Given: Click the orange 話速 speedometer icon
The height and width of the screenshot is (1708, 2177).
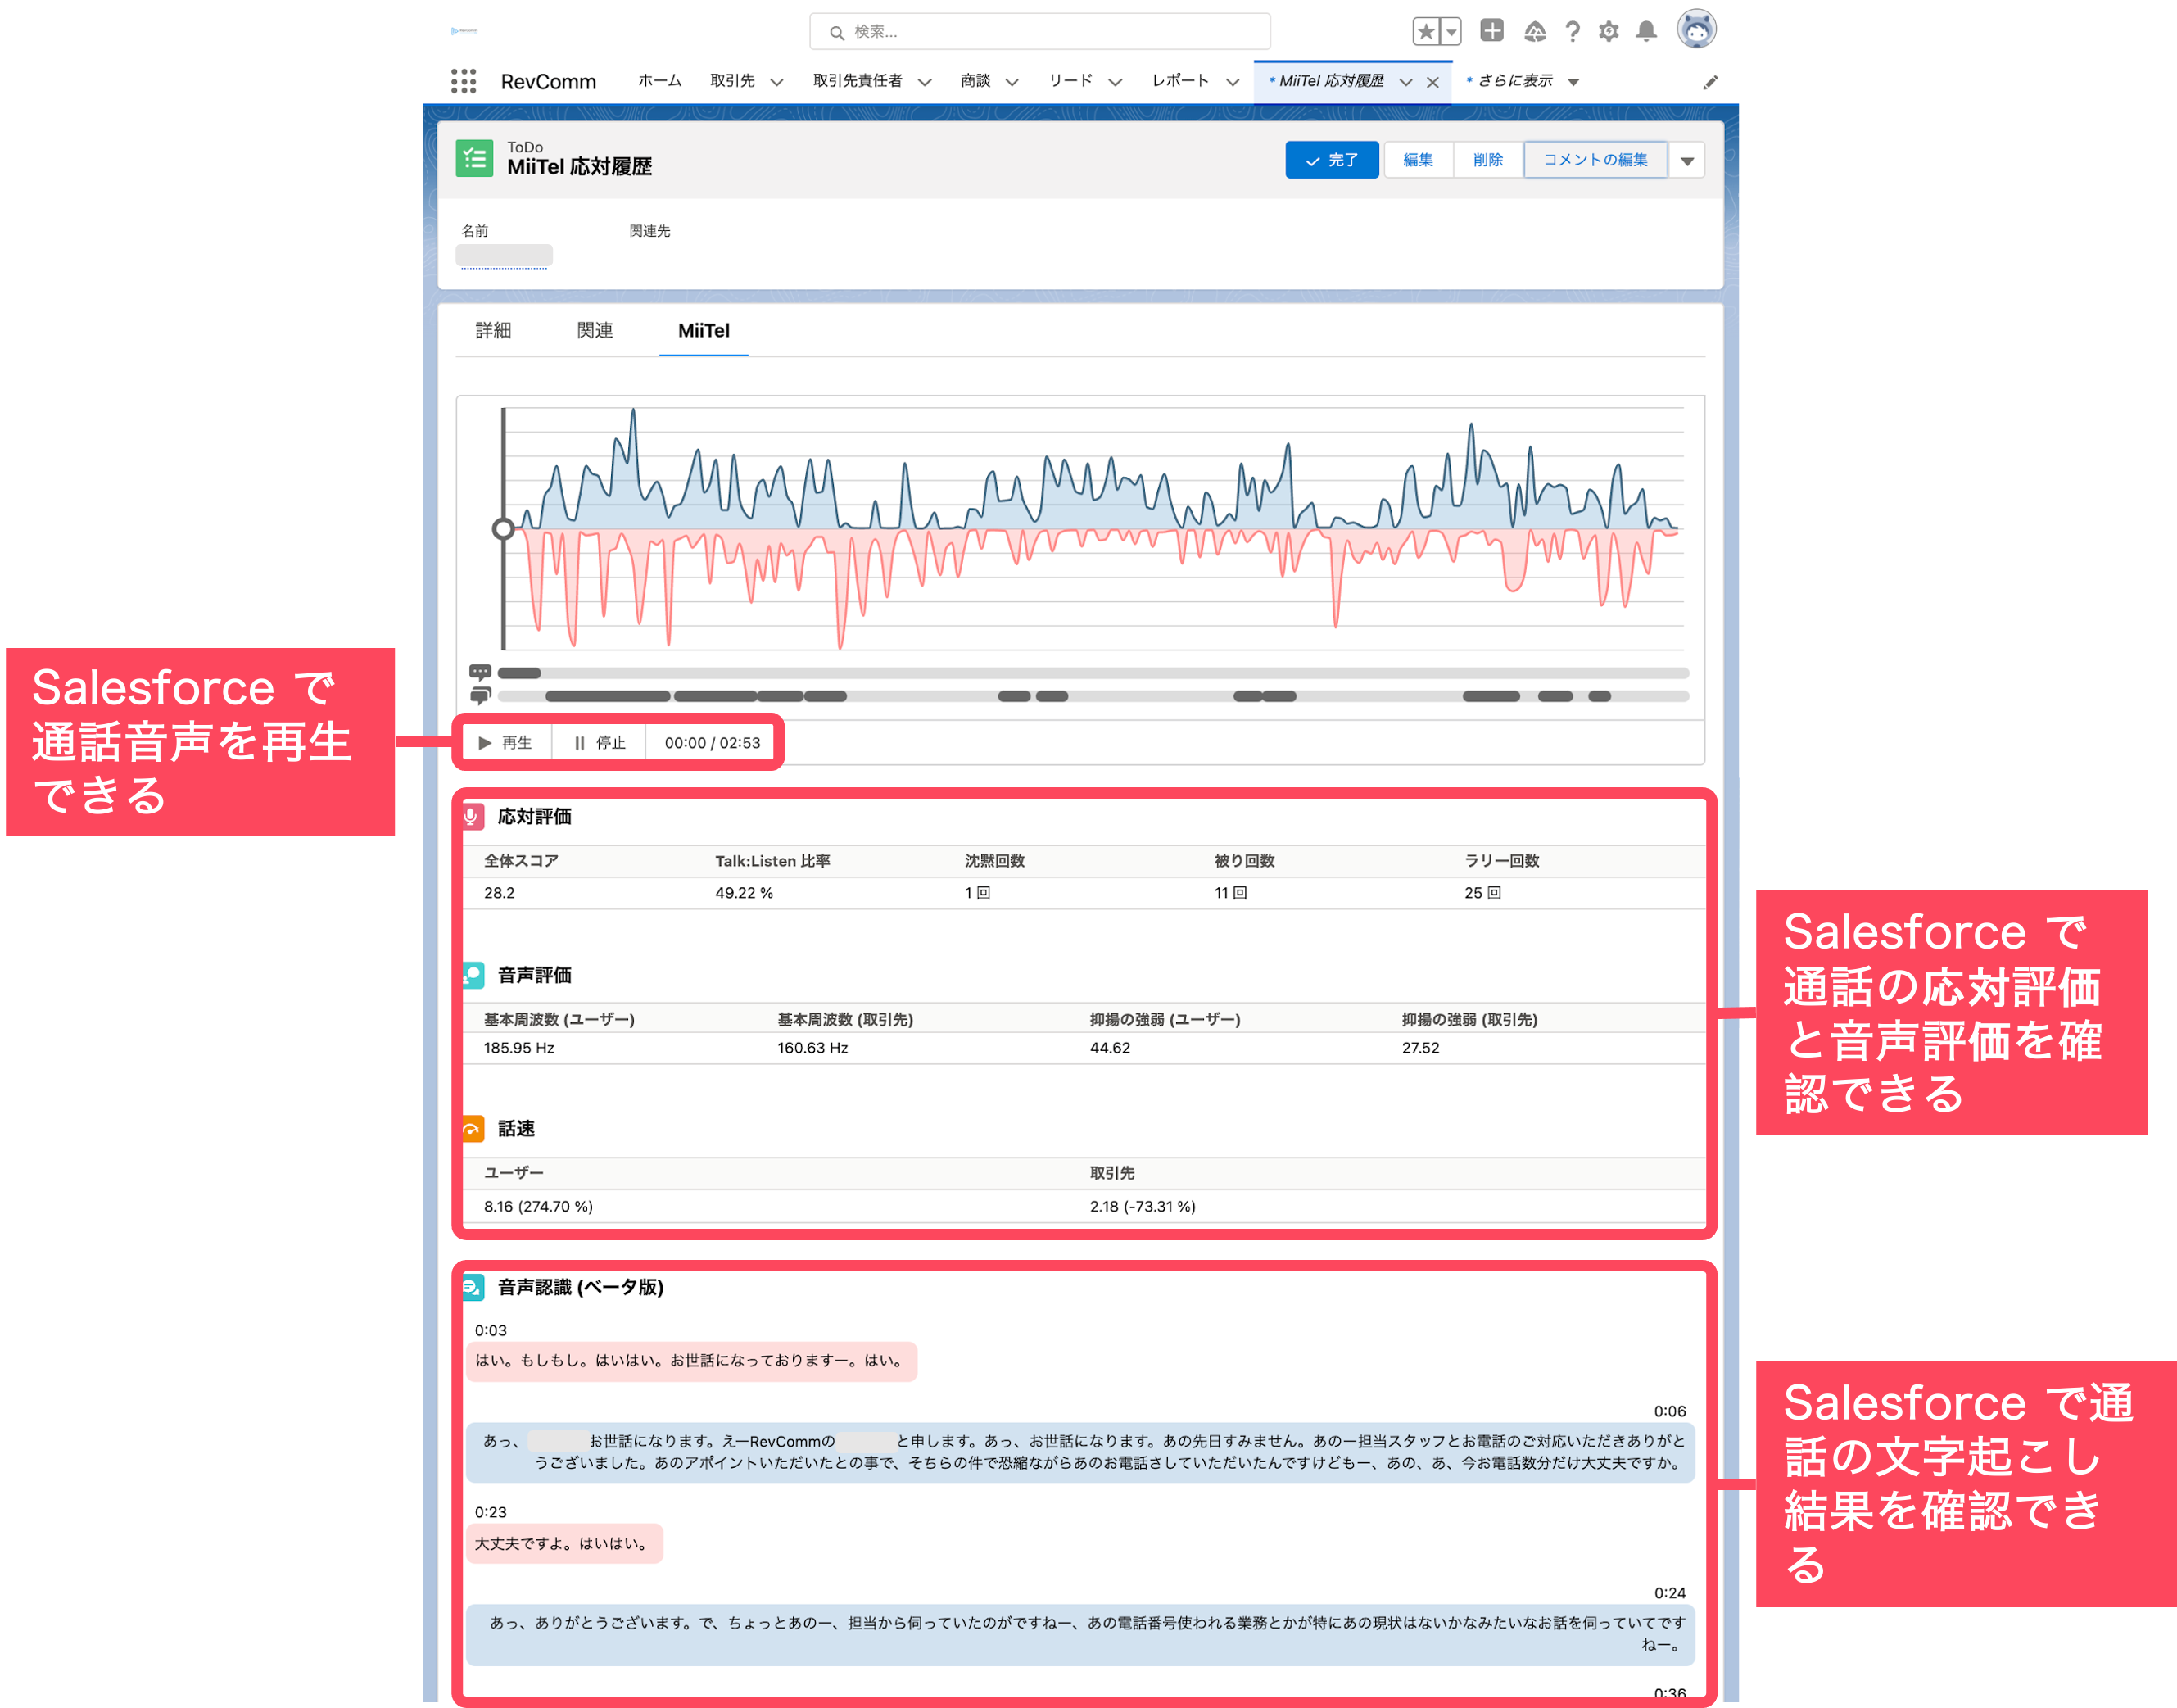Looking at the screenshot, I should coord(473,1129).
